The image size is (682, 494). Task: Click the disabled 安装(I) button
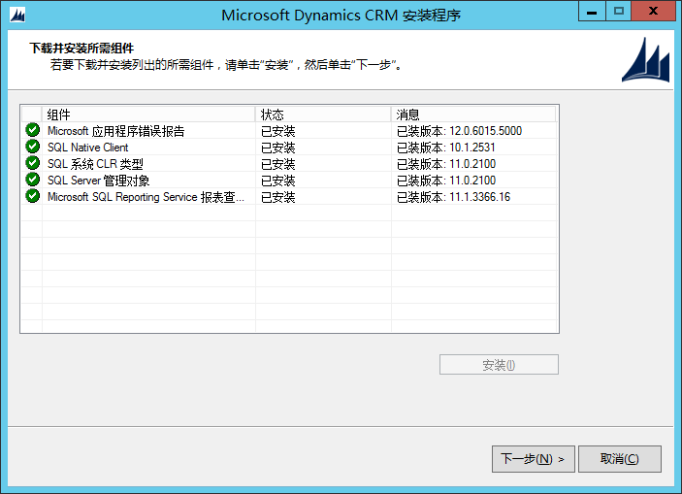499,364
